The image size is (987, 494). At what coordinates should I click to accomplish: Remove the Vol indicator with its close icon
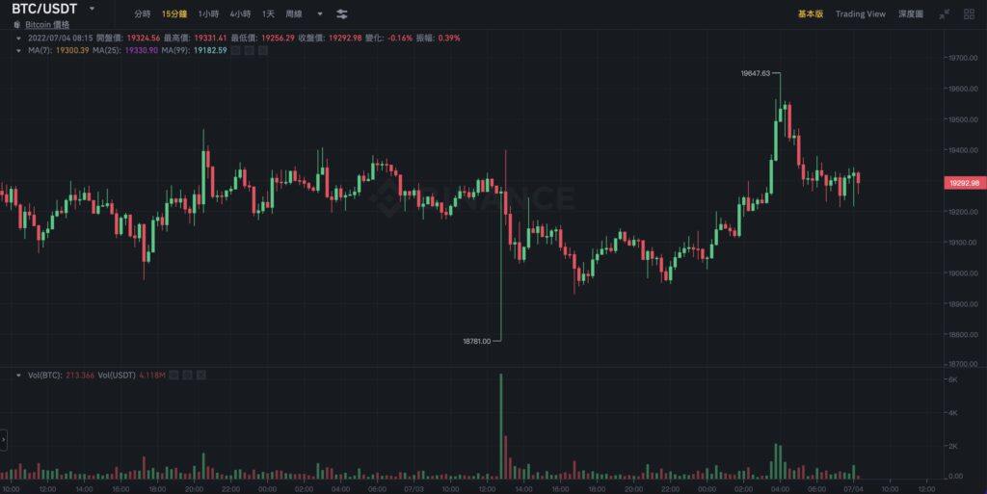pos(201,374)
